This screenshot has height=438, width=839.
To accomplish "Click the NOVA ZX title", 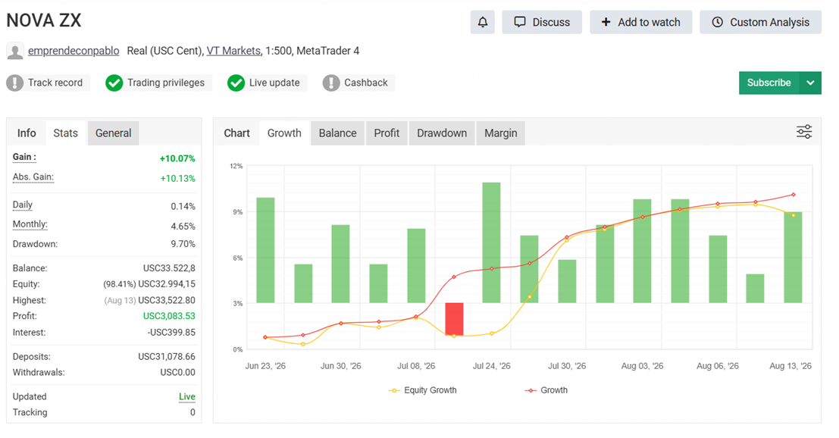I will click(44, 21).
